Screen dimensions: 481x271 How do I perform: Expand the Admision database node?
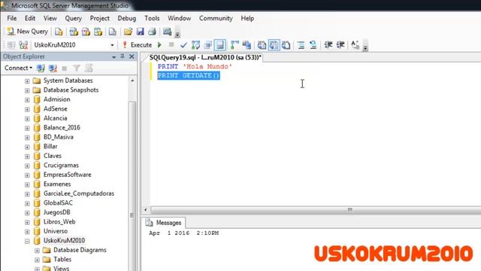[x=27, y=100]
